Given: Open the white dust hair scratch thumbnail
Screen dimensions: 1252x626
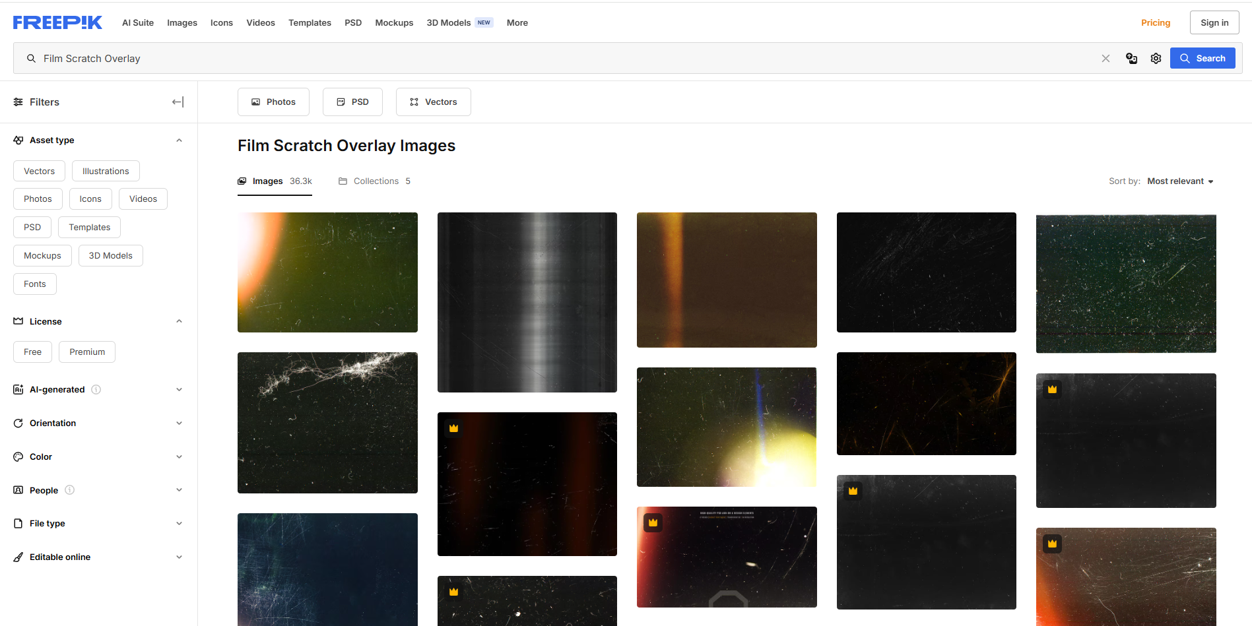Looking at the screenshot, I should point(327,423).
